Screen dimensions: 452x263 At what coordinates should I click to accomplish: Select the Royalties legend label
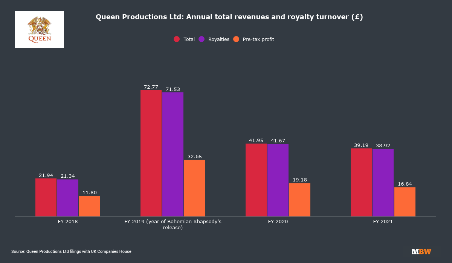pyautogui.click(x=219, y=39)
